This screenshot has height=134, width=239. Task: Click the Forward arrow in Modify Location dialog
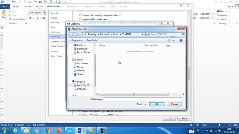(x=76, y=34)
